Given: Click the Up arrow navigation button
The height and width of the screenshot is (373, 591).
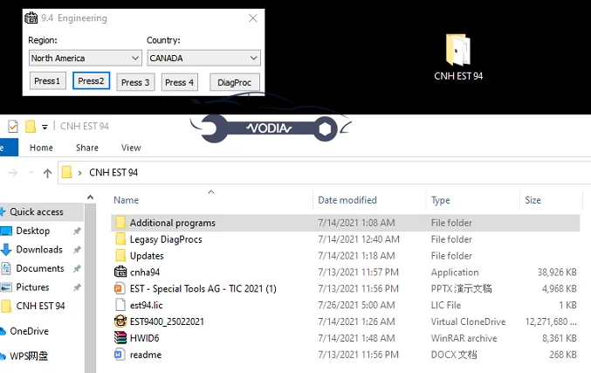Looking at the screenshot, I should click(47, 173).
